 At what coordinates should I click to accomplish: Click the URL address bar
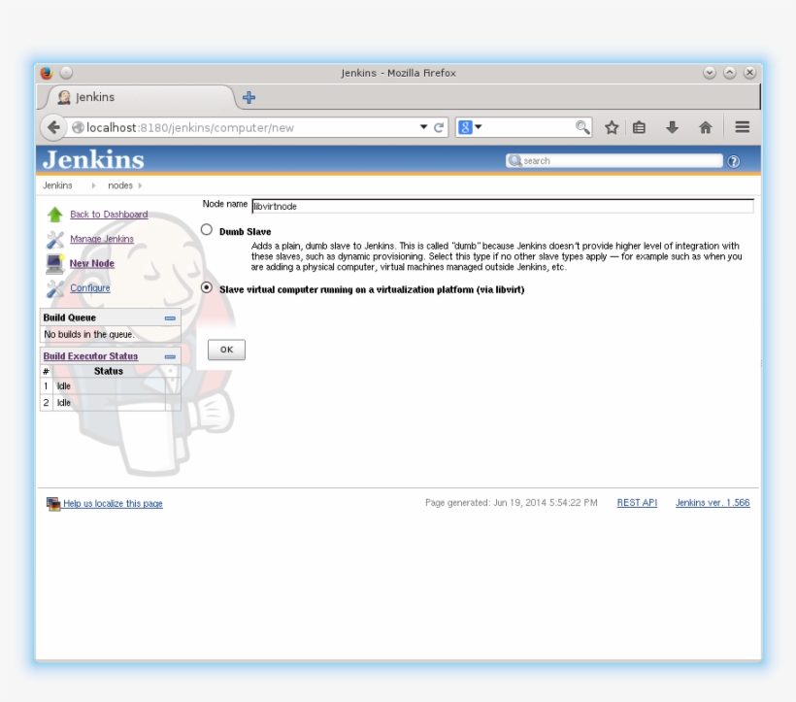point(249,127)
